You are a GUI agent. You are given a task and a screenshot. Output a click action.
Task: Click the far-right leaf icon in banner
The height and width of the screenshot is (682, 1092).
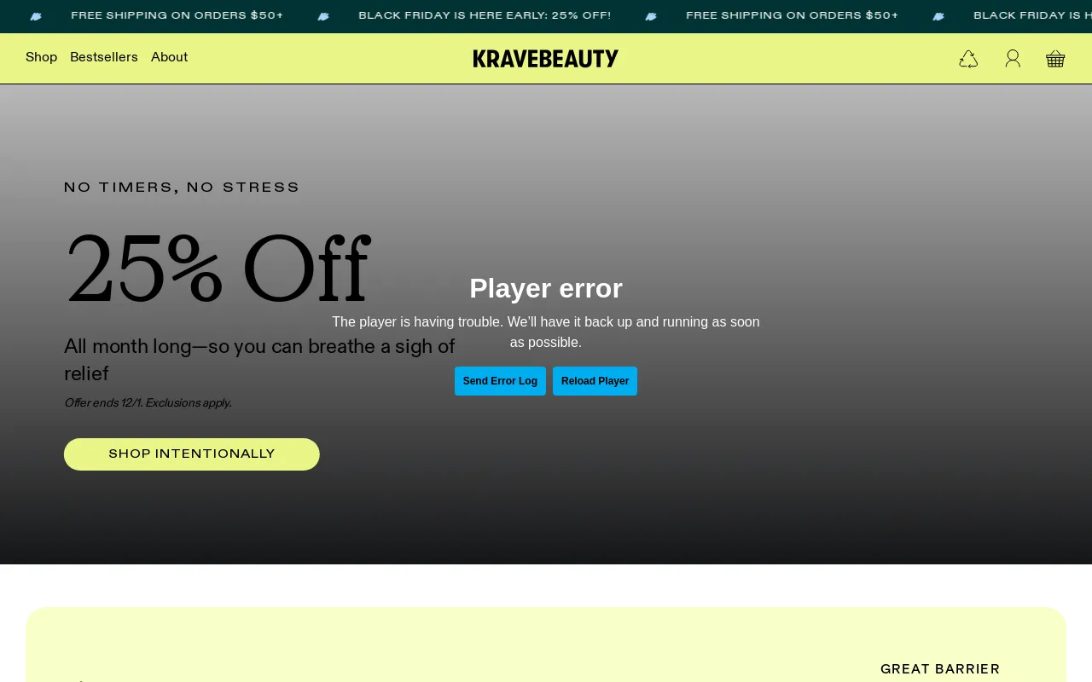(938, 15)
